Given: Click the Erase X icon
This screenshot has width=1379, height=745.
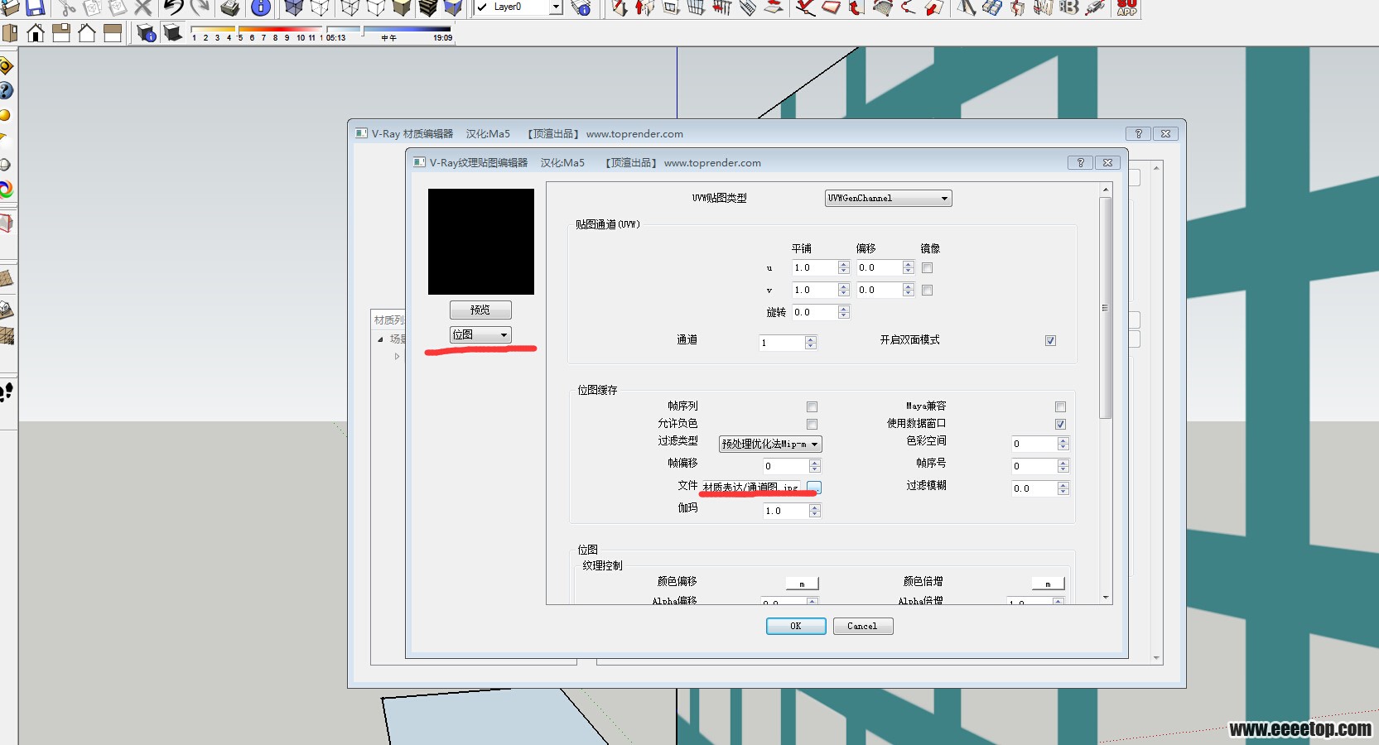Looking at the screenshot, I should [143, 7].
